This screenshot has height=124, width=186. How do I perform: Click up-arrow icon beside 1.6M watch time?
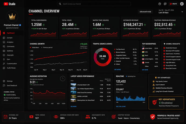[103, 25]
